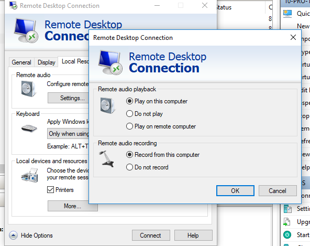The width and height of the screenshot is (310, 246).
Task: Minimize the main Remote Desktop window
Action: (157, 6)
